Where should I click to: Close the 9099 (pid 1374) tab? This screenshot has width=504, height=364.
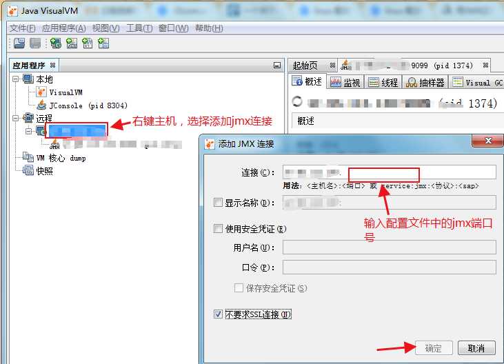tap(485, 65)
